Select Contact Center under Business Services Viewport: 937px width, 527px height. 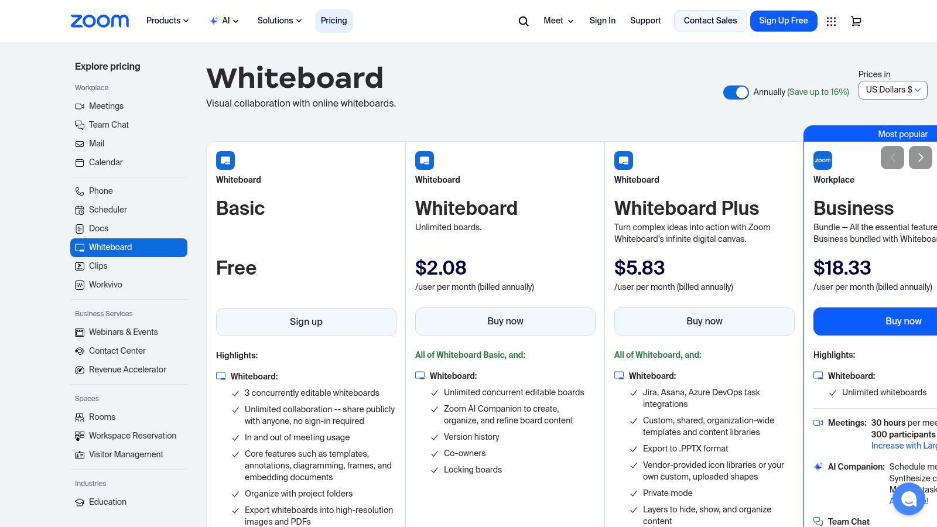117,350
